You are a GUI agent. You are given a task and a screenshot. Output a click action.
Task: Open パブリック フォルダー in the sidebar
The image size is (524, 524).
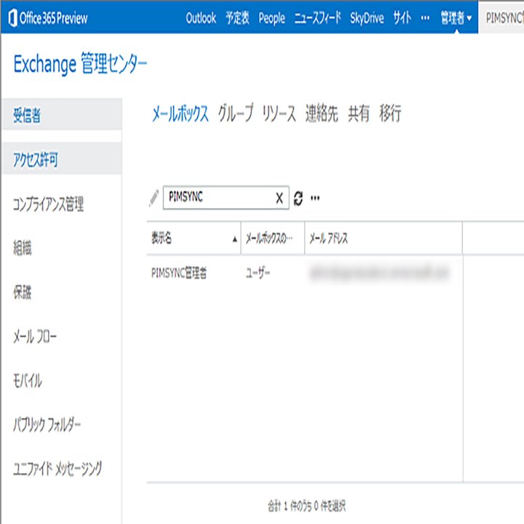click(47, 424)
